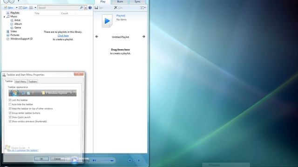
Task: Close the Taskbar and Start Menu Properties dialog
Action: [x=79, y=74]
